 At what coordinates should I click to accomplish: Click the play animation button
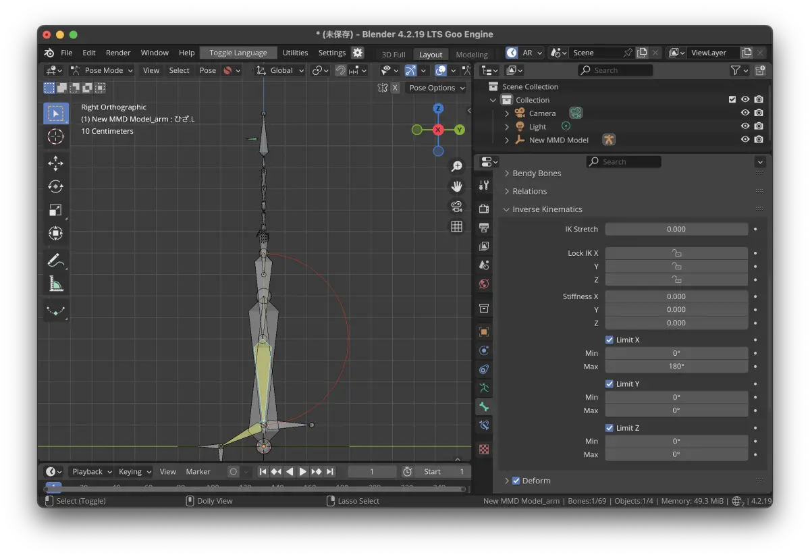click(x=303, y=471)
